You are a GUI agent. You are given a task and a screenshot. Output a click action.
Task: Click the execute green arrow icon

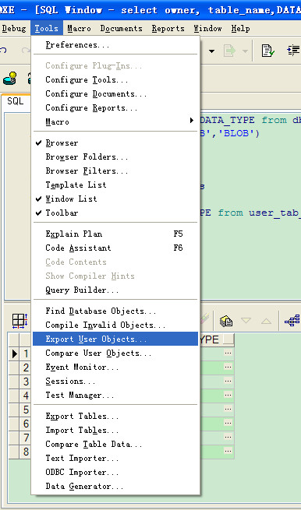229,51
